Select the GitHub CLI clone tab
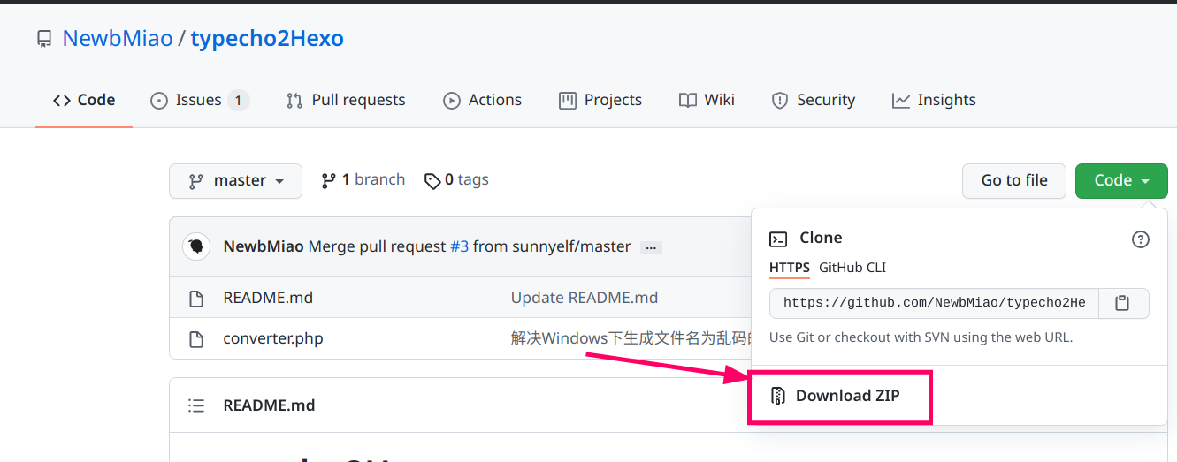 pyautogui.click(x=852, y=268)
